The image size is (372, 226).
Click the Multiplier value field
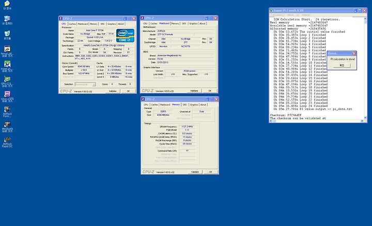(84, 70)
